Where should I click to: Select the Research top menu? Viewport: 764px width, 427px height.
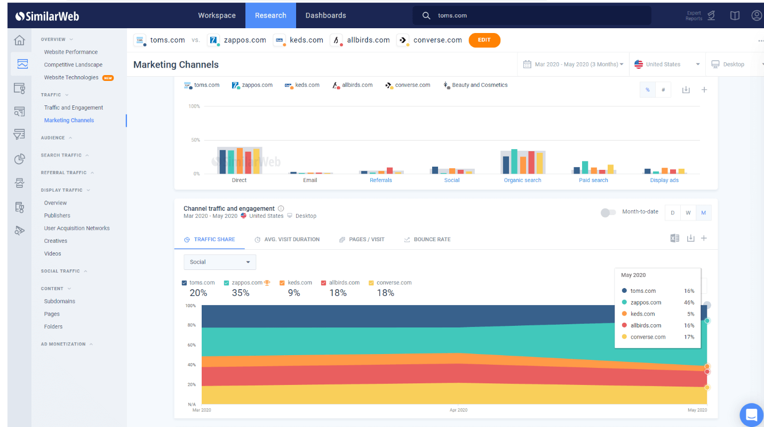coord(270,15)
